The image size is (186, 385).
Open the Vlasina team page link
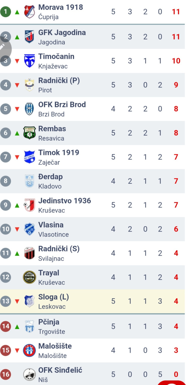click(x=51, y=225)
